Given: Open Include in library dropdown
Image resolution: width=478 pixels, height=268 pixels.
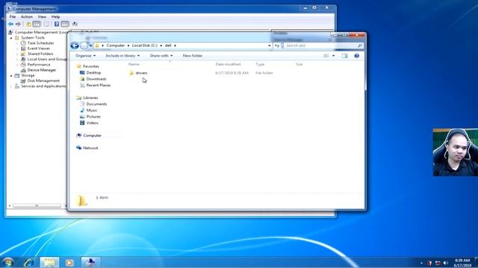Looking at the screenshot, I should 122,56.
